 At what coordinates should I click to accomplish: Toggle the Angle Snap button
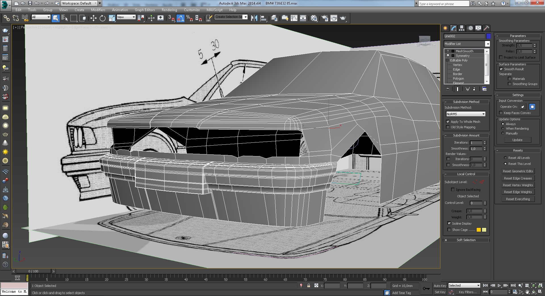180,18
